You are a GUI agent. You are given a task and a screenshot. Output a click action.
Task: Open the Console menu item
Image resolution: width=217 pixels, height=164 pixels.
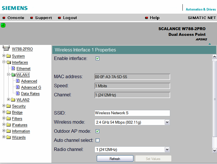coord(16,18)
